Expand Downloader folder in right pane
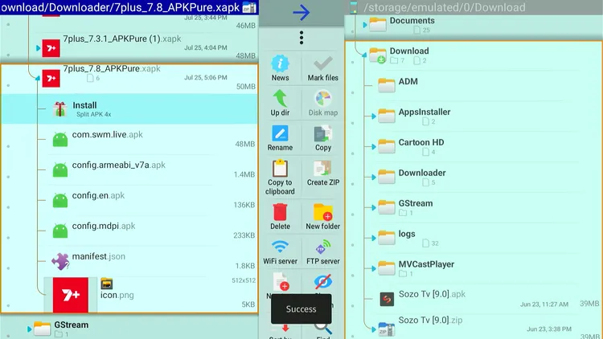Viewport: 603px width, 339px height. 373,178
